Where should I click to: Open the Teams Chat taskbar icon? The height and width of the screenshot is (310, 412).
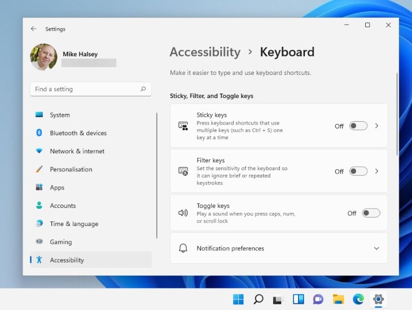318,299
